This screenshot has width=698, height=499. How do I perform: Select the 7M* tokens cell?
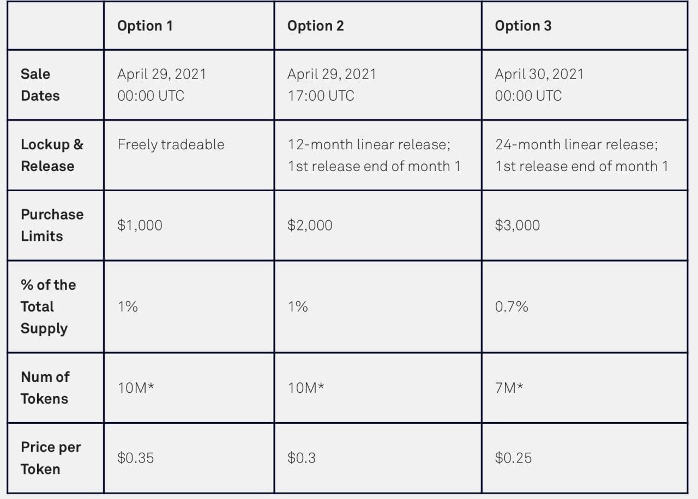tap(509, 388)
